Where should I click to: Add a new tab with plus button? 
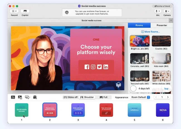[171, 20]
